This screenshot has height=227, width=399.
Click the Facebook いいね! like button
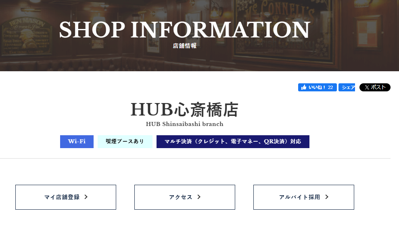pyautogui.click(x=318, y=87)
